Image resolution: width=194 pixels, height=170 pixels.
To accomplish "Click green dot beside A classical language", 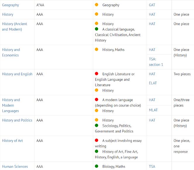I will [96, 29].
